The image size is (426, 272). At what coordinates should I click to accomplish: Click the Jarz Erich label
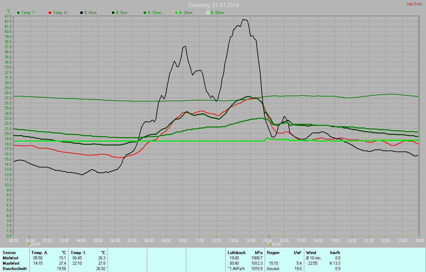tap(414, 4)
